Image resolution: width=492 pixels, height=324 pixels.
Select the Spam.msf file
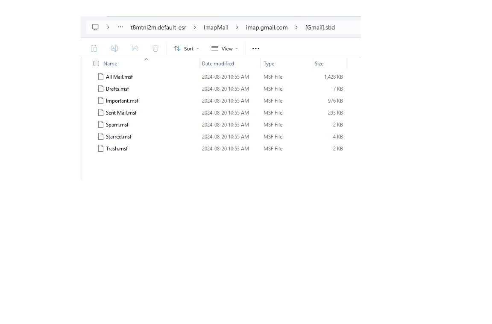click(x=117, y=125)
